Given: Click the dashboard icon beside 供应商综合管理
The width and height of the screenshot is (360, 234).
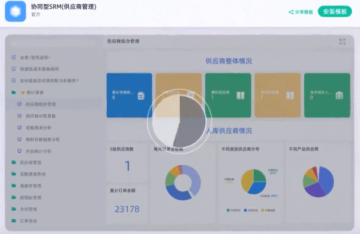Looking at the screenshot, I should pos(20,104).
